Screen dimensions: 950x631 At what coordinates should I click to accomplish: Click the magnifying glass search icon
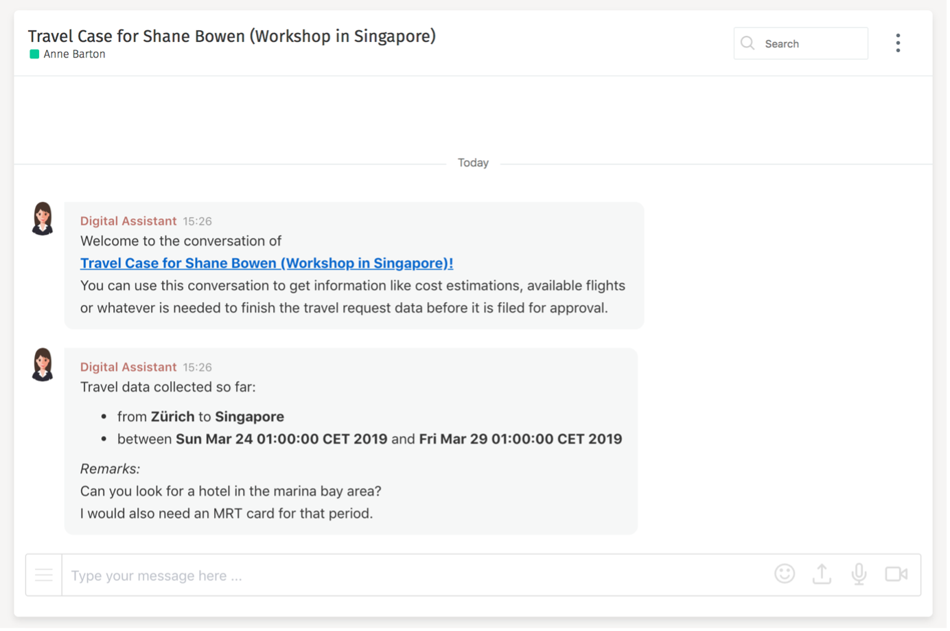748,43
